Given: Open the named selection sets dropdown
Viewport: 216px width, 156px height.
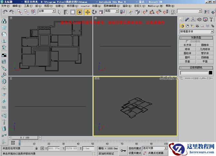Looking at the screenshot, I should pos(200,11).
